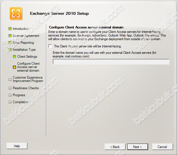
Task: Cancel the Exchange Server setup
Action: click(x=163, y=147)
